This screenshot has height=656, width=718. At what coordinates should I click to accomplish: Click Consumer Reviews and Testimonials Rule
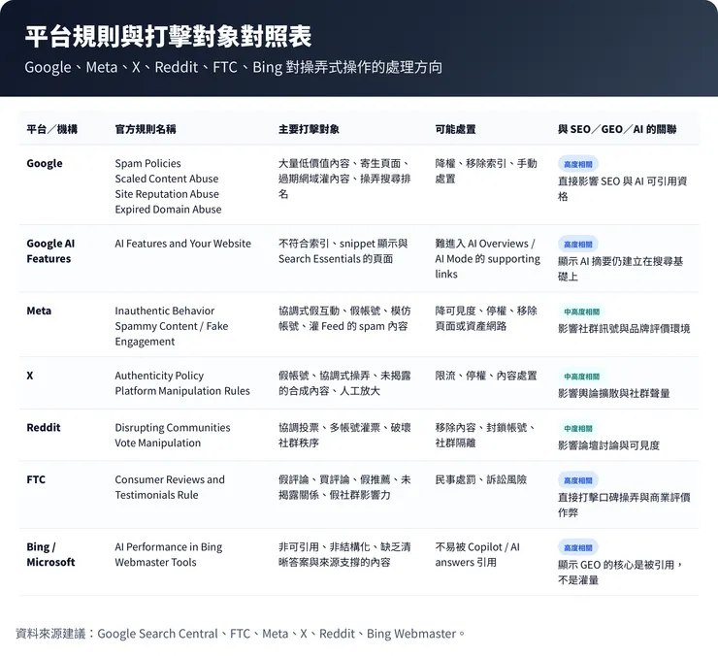coord(170,487)
